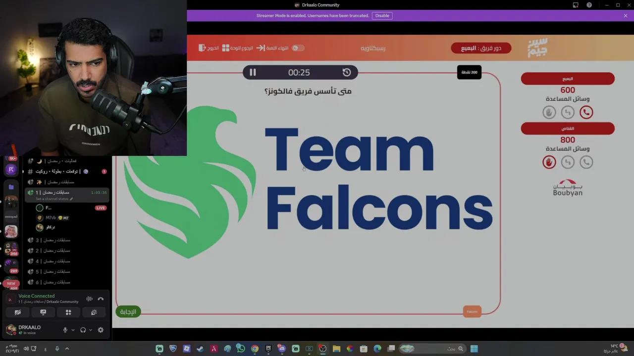This screenshot has height=356, width=634.
Task: Click انتهاء اللعبة end game button
Action: [x=273, y=48]
